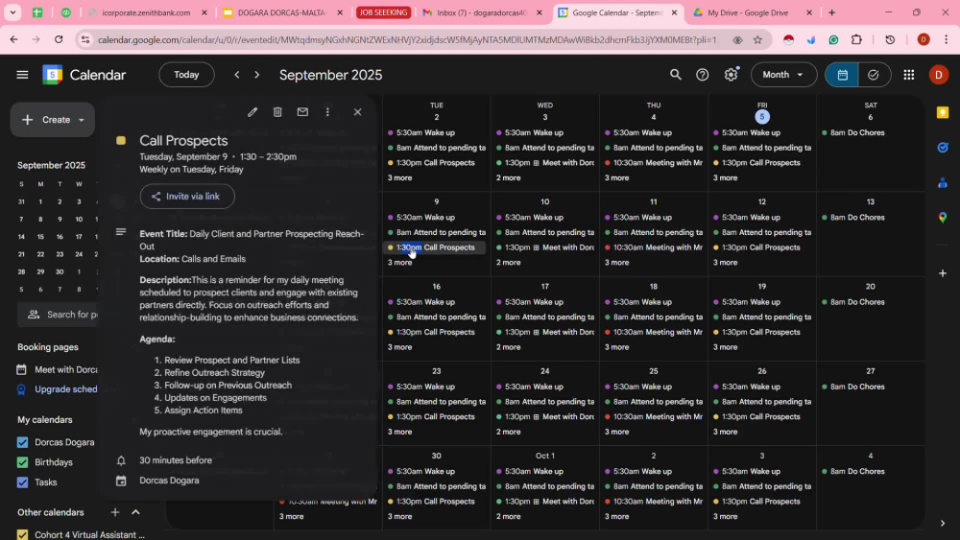Toggle Birthdays calendar checkbox
The width and height of the screenshot is (960, 540).
pyautogui.click(x=23, y=462)
